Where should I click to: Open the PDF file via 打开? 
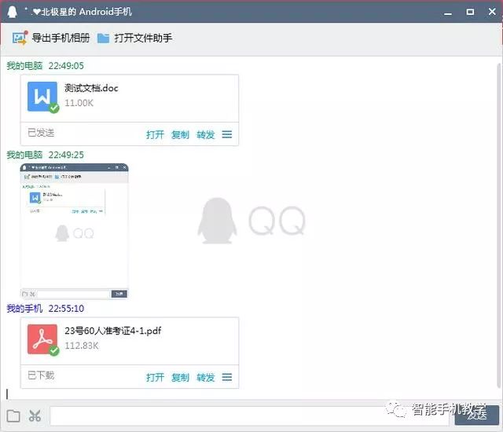click(x=155, y=377)
